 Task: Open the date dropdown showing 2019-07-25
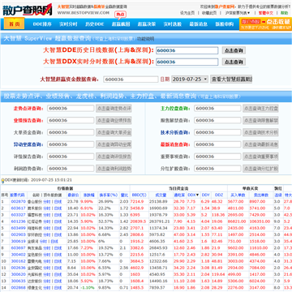tap(190, 79)
